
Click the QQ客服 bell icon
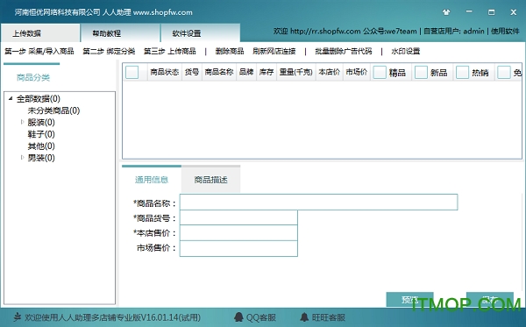point(238,317)
